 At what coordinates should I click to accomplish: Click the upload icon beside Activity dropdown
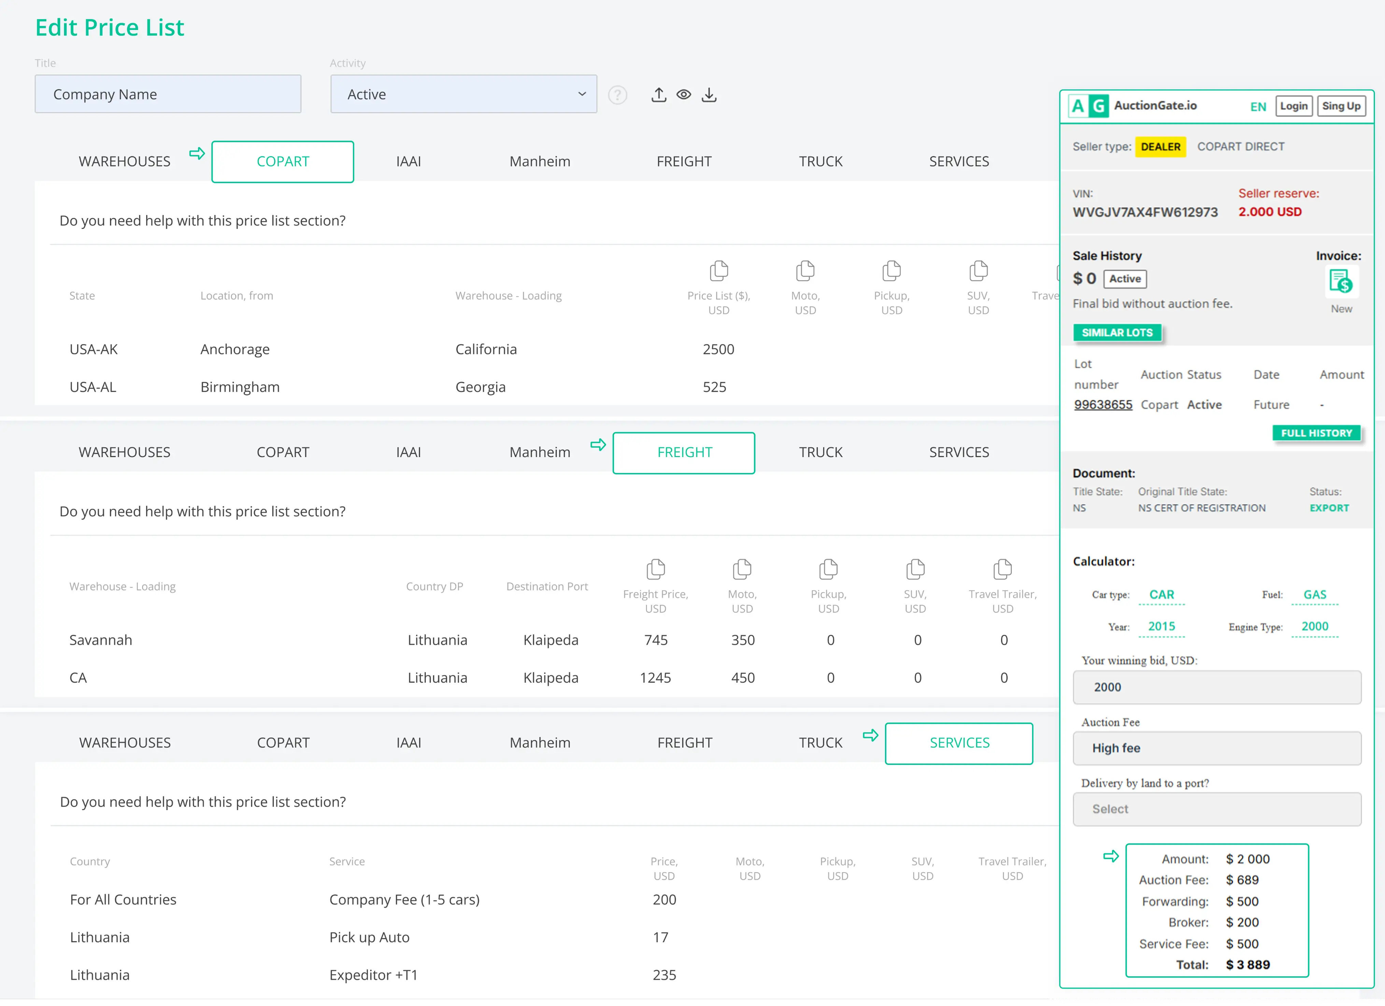[x=658, y=94]
